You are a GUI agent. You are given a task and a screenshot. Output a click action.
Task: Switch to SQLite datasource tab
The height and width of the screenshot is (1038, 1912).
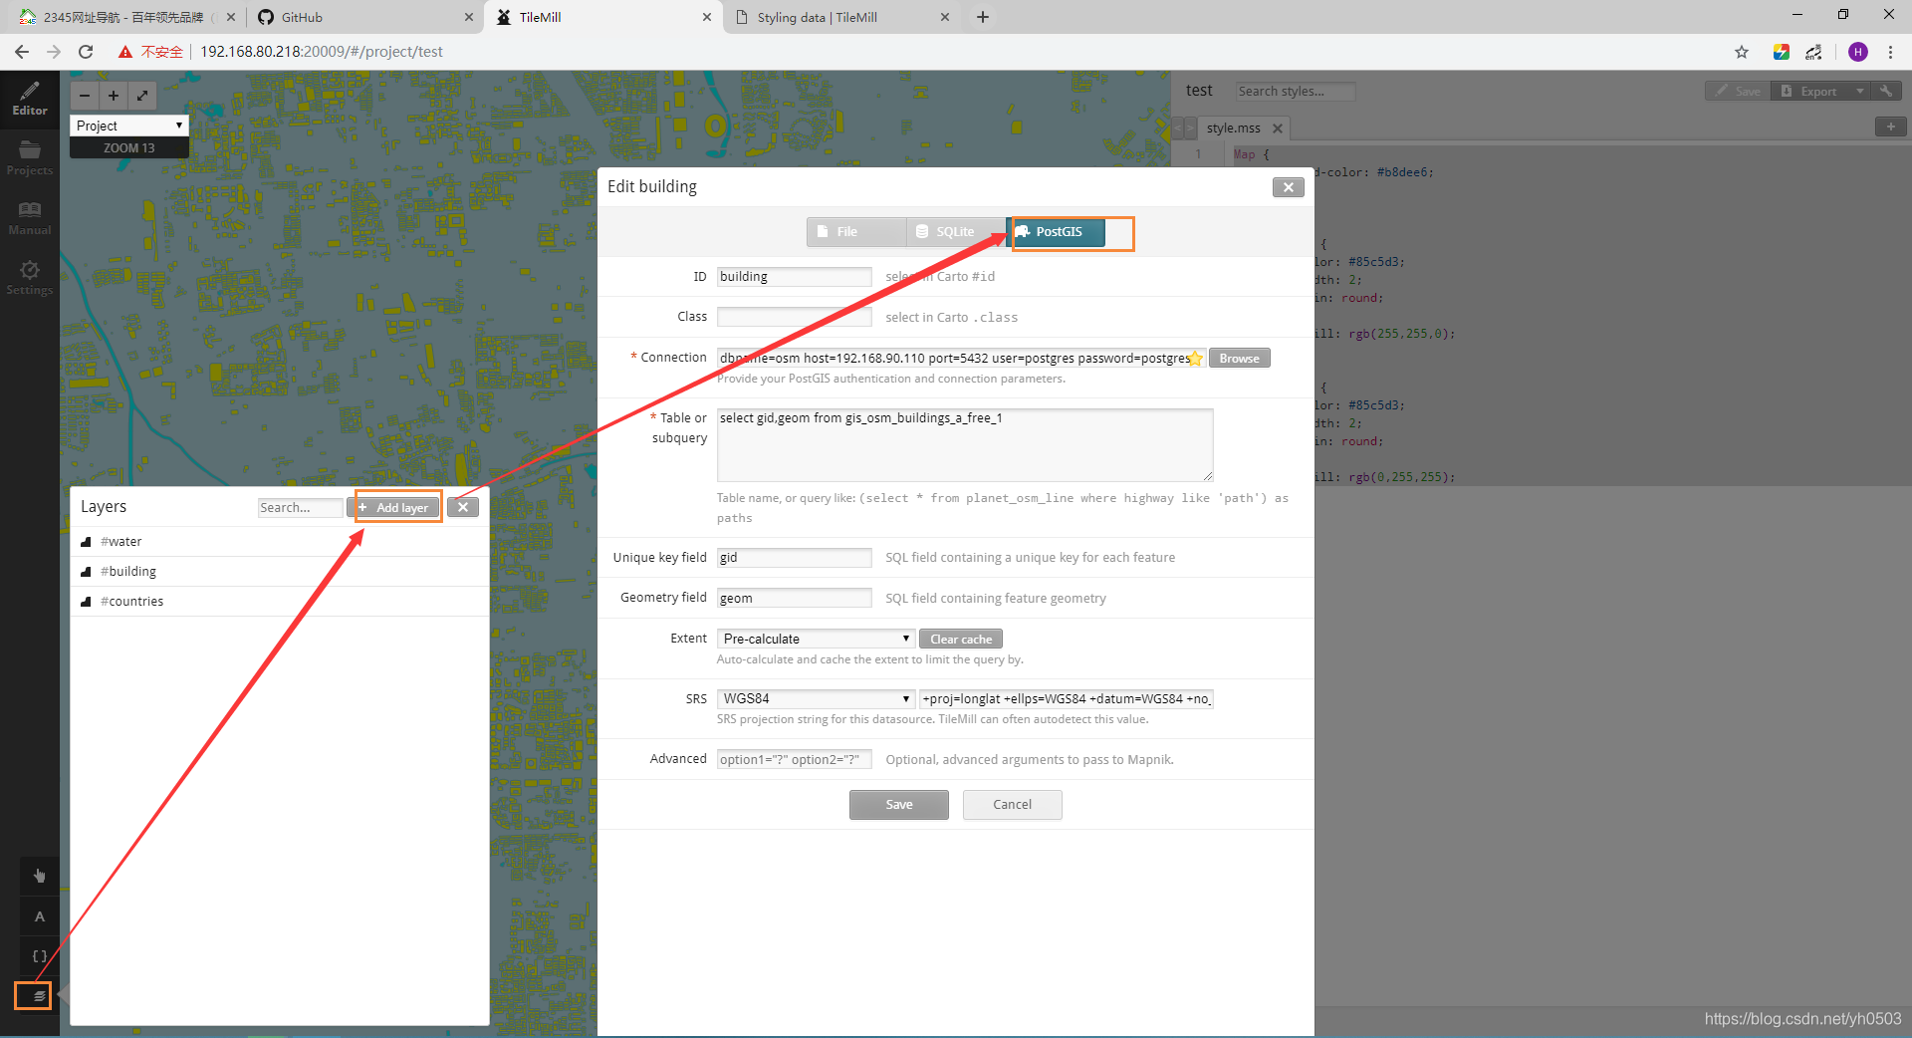(956, 232)
